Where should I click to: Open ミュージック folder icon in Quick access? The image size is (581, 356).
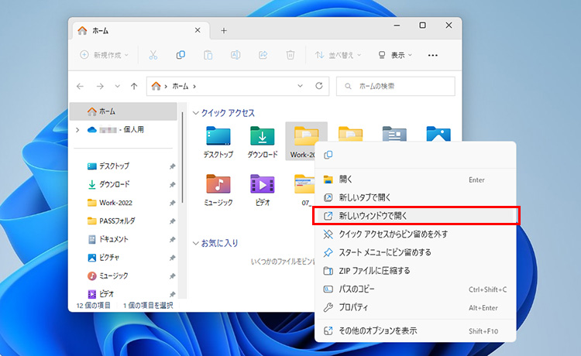[218, 184]
